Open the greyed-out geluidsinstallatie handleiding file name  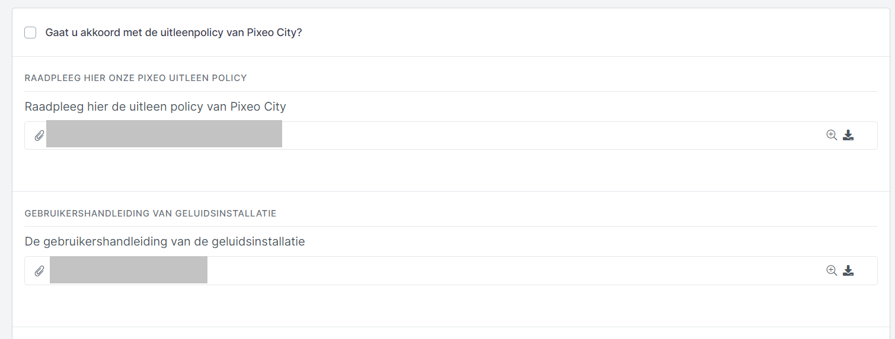point(129,270)
